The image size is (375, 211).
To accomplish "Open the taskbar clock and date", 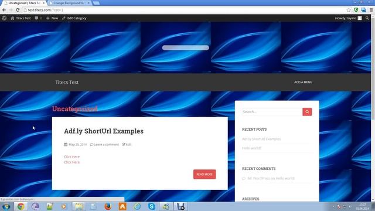I will point(362,206).
